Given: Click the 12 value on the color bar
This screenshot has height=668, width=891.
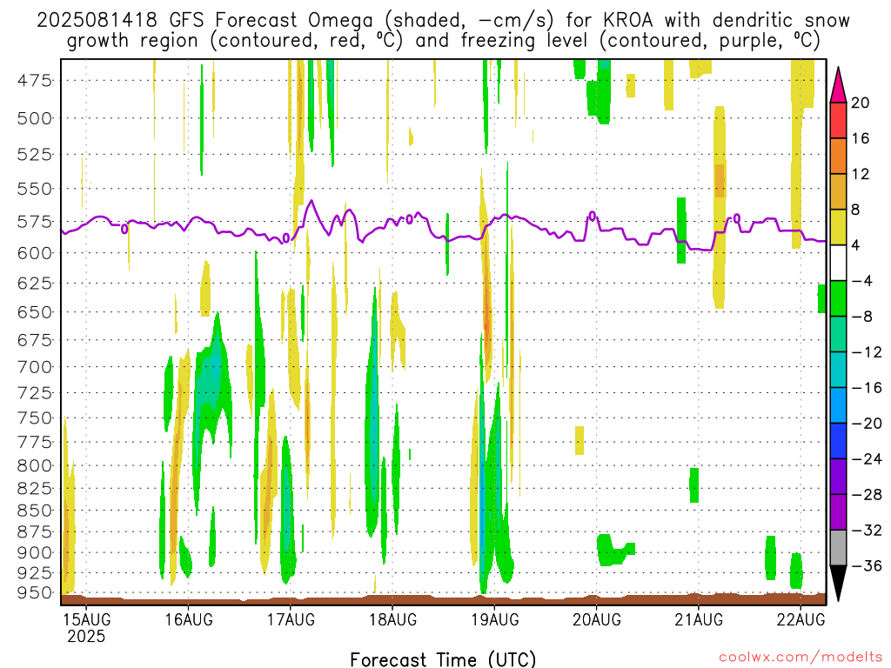Looking at the screenshot, I should 861,174.
